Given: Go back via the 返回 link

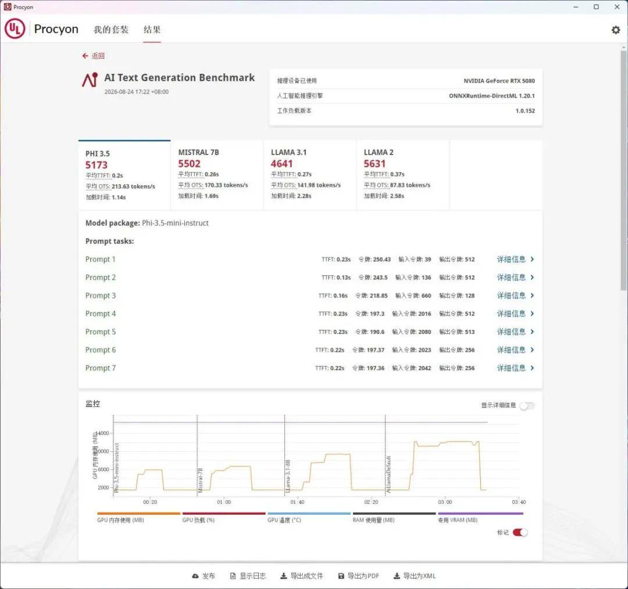Looking at the screenshot, I should pos(98,56).
